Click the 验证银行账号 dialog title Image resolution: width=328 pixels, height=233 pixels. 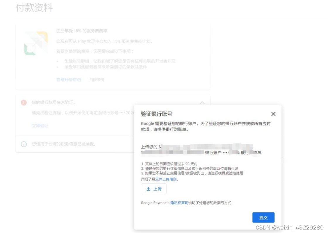point(157,114)
